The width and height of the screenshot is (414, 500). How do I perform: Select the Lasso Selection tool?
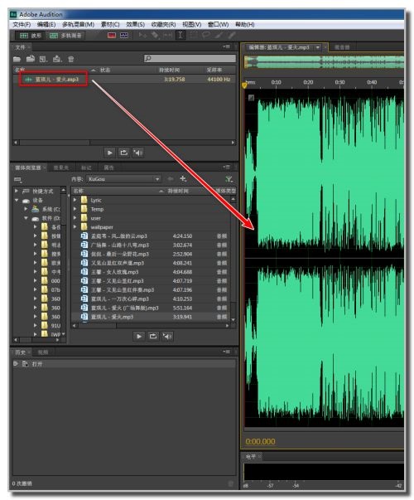point(205,35)
